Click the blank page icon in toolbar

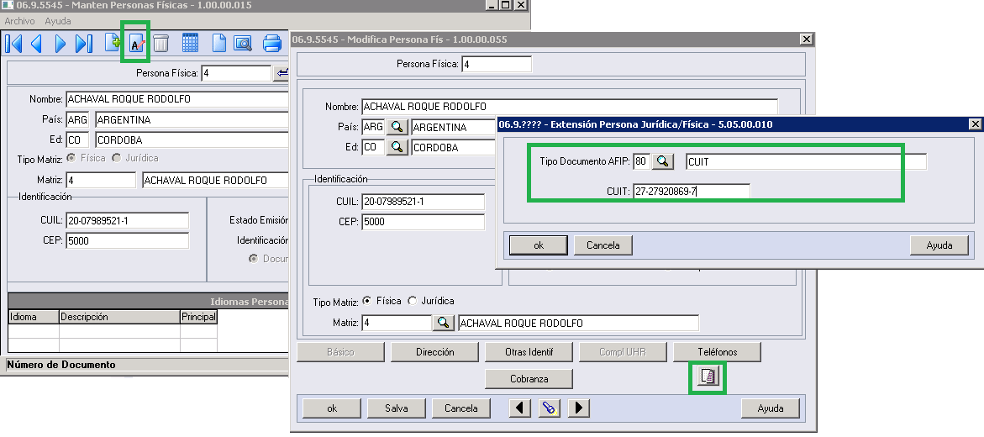(218, 44)
